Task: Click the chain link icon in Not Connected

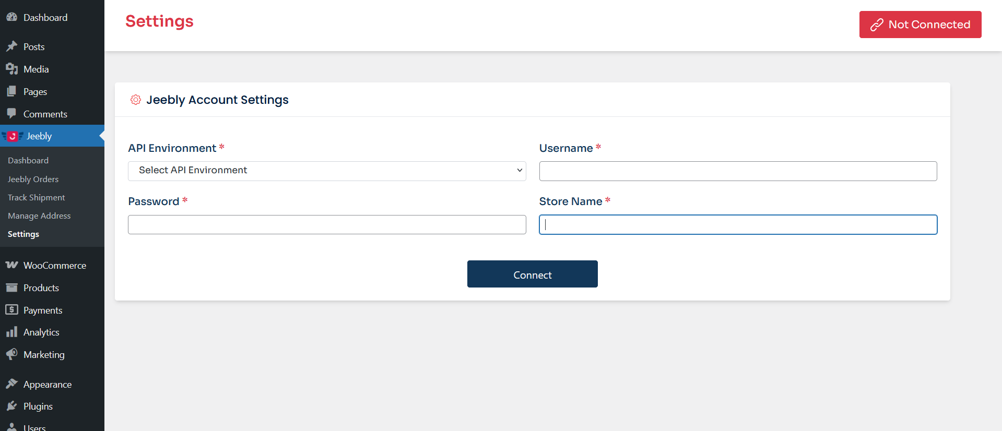Action: point(877,25)
